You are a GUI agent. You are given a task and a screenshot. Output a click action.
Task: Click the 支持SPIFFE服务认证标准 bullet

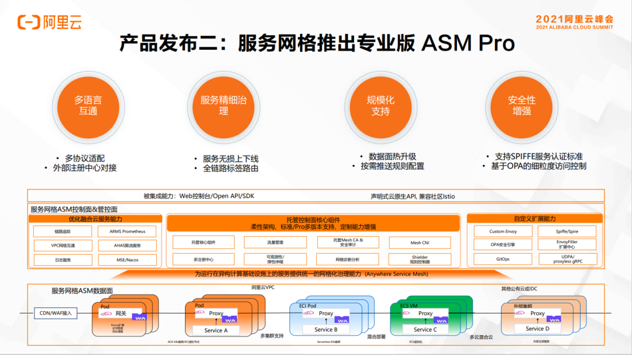(539, 156)
